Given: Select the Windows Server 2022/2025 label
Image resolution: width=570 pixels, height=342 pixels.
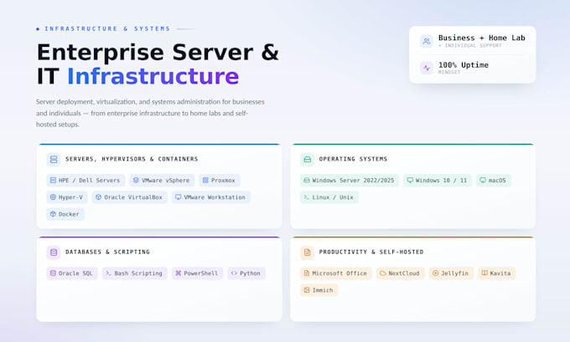Looking at the screenshot, I should click(353, 181).
